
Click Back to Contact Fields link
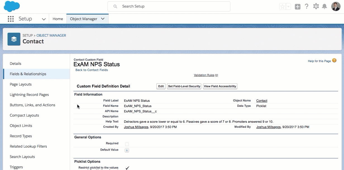tap(92, 70)
